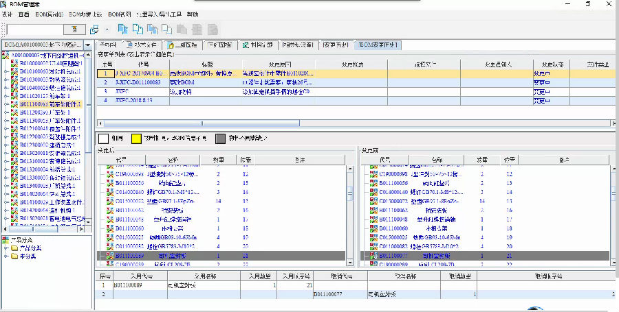Click the 变更中 link in the first row
Image resolution: width=619 pixels, height=312 pixels.
tap(541, 73)
